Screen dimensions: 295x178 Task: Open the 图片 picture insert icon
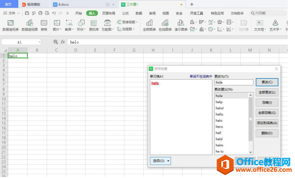click(57, 25)
